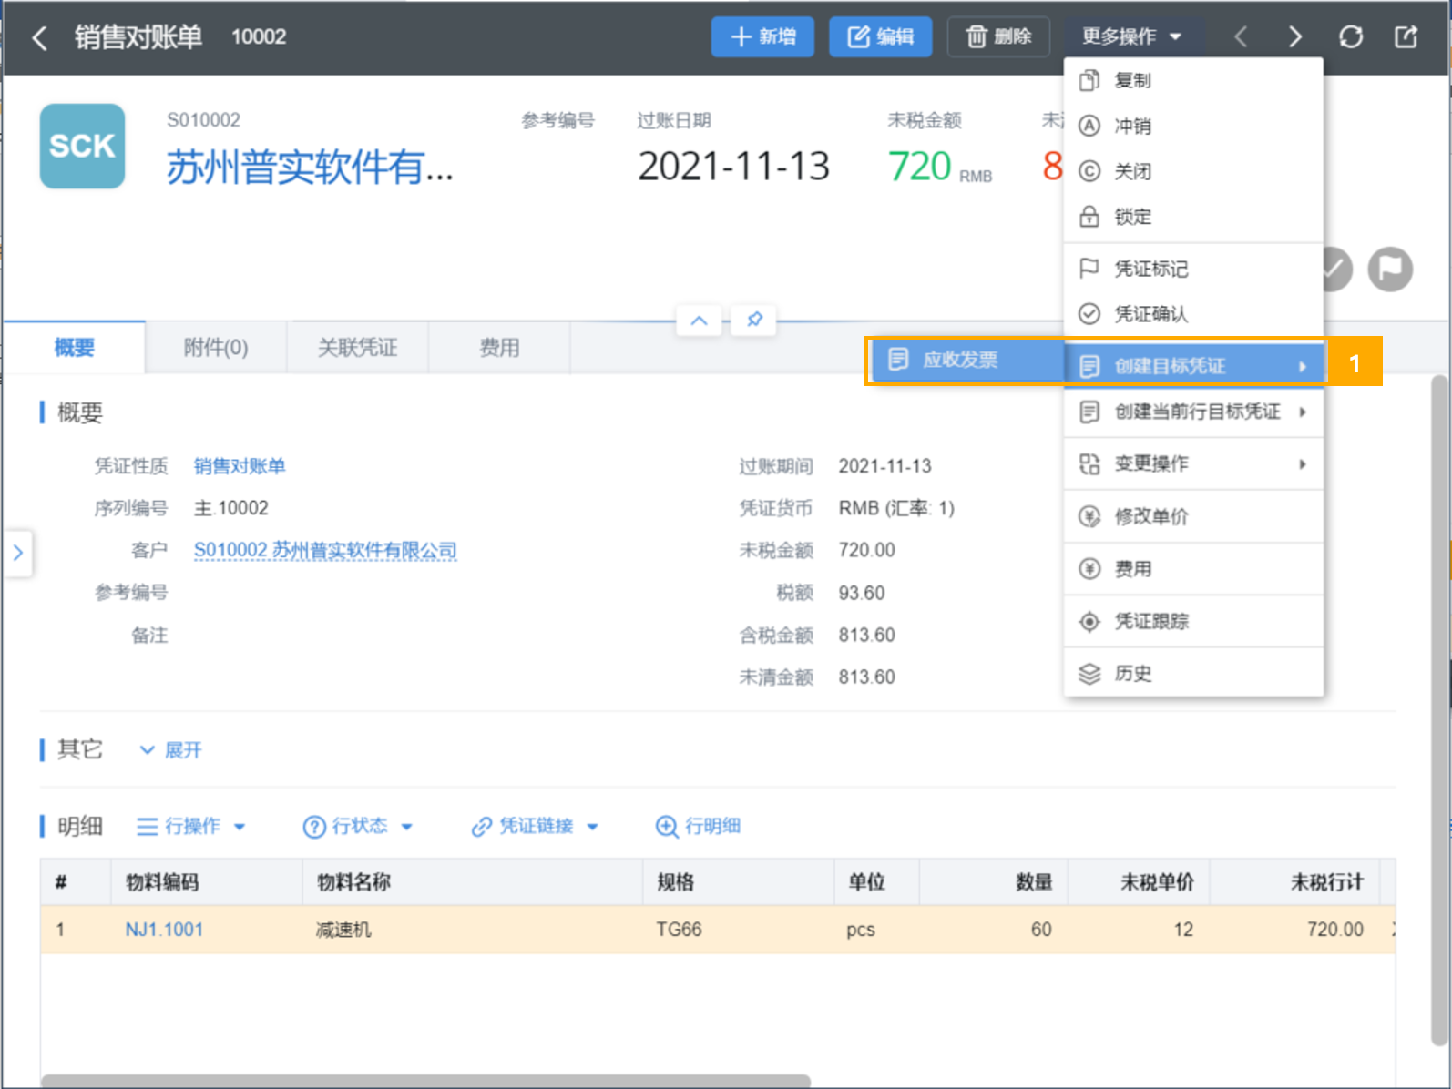The image size is (1452, 1089).
Task: Choose 凭证确认 confirm menu entry
Action: (1193, 314)
